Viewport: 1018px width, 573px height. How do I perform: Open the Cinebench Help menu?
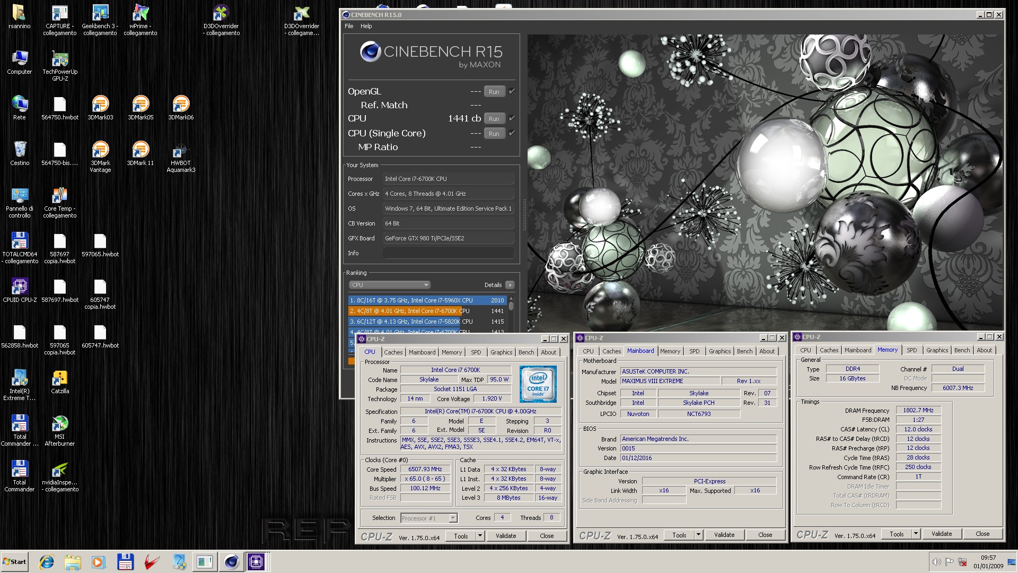[366, 26]
